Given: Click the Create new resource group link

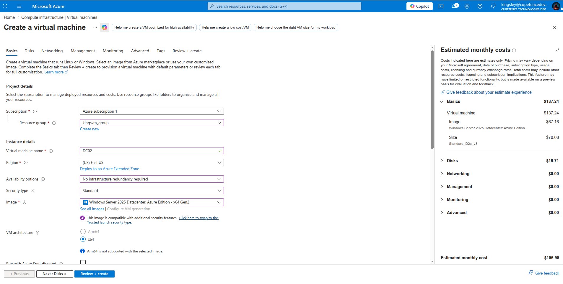Looking at the screenshot, I should click(x=90, y=129).
